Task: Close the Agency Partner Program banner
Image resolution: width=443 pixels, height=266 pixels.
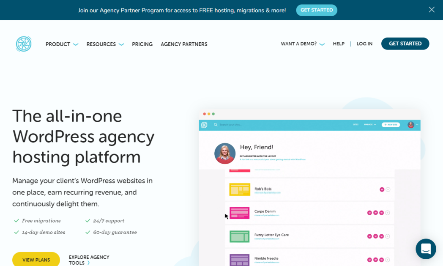Action: (432, 10)
